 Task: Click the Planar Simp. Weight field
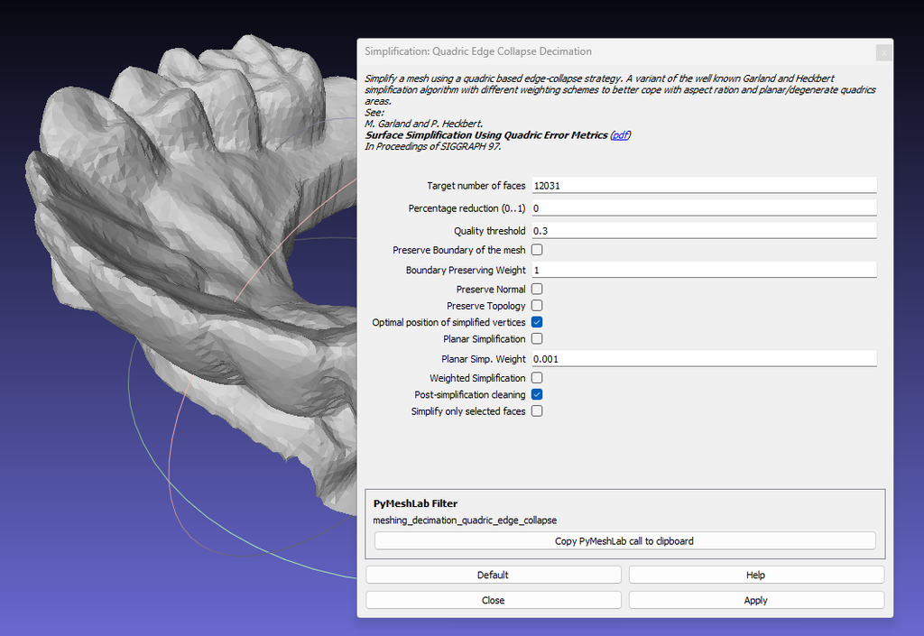[704, 358]
